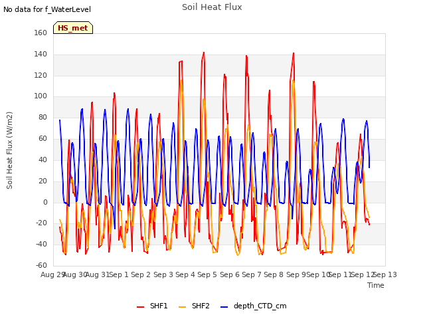Click the HS_met annotation box
The image size is (425, 319).
click(x=73, y=28)
